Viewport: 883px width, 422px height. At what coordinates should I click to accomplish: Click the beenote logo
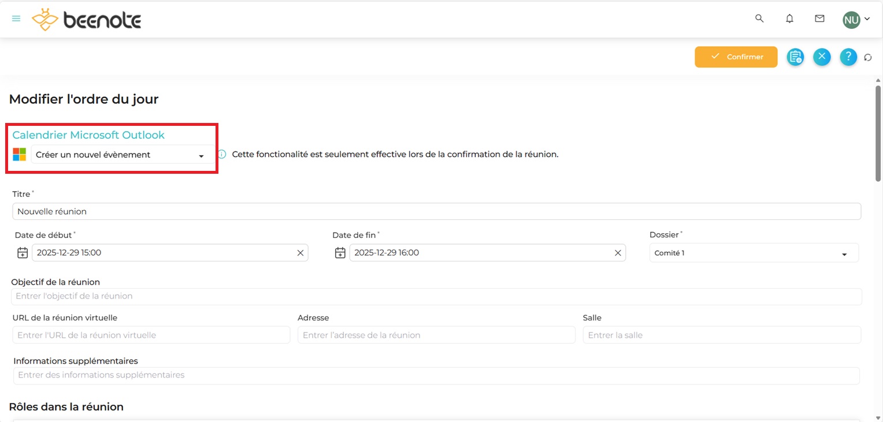click(87, 20)
